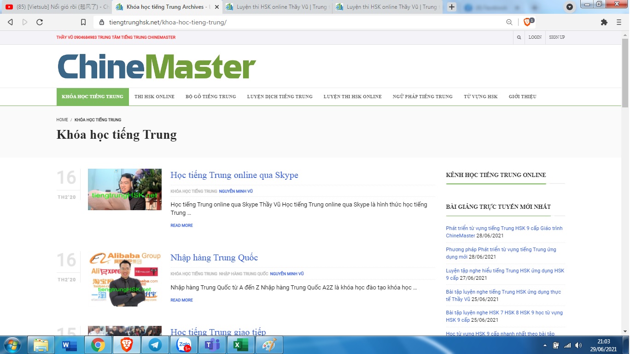Switch to the Luyện thi HSK online tab
The width and height of the screenshot is (630, 354).
pyautogui.click(x=276, y=7)
